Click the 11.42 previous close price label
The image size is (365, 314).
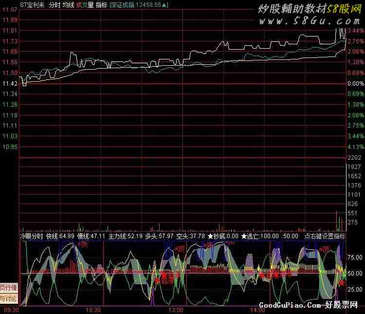(10, 83)
